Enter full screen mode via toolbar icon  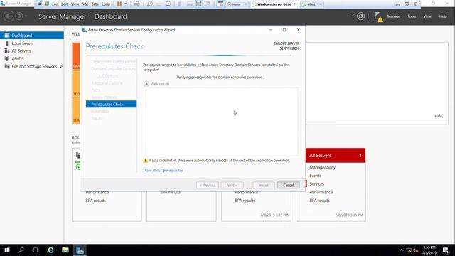coord(198,4)
